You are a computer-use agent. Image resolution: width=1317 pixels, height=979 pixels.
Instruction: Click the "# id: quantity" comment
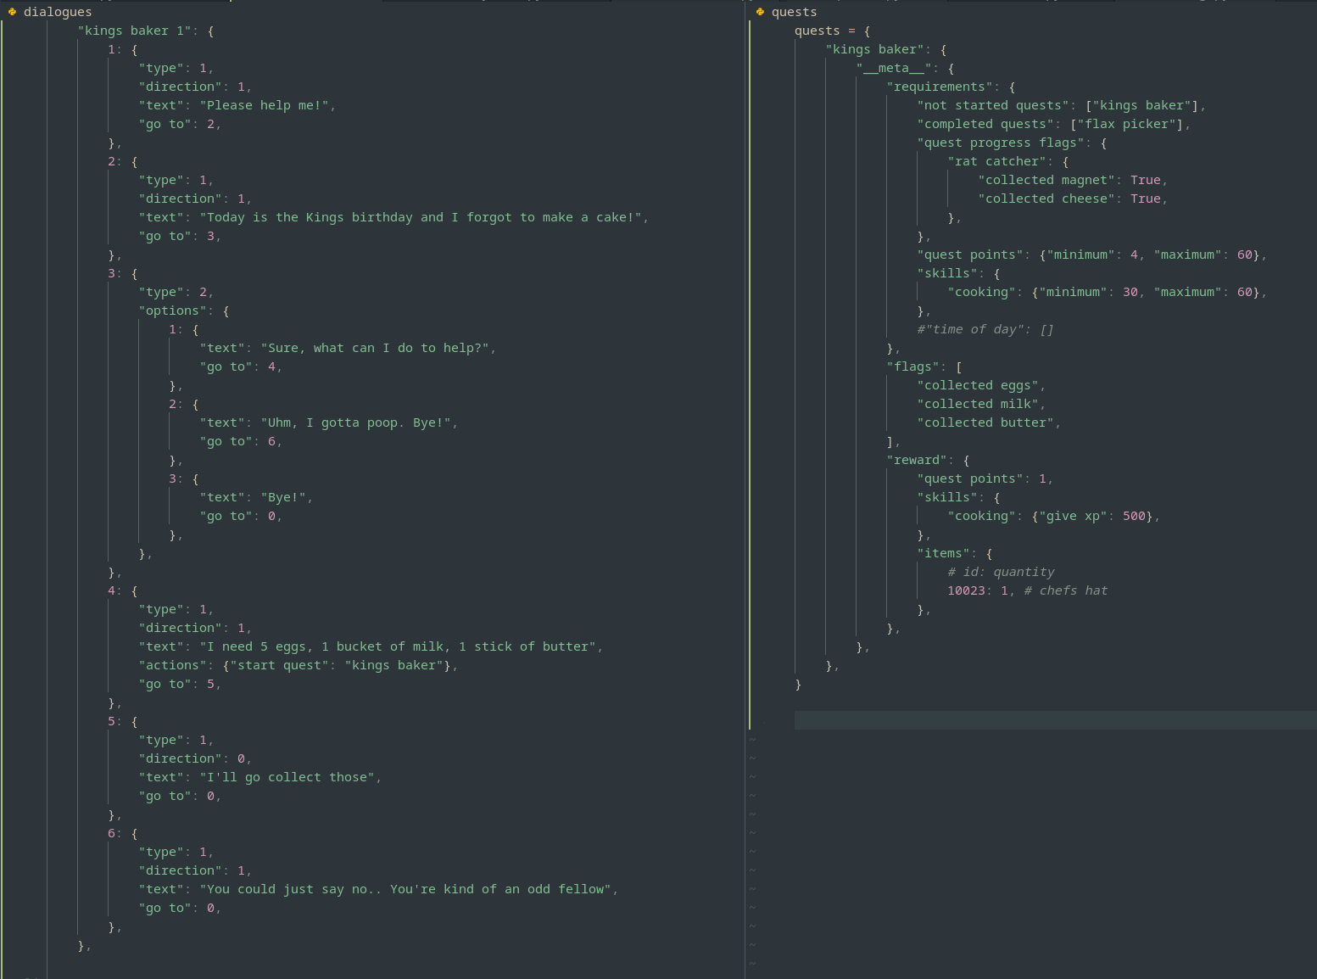(x=1001, y=572)
